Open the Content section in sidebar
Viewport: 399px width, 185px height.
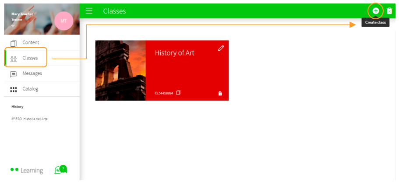[x=31, y=42]
